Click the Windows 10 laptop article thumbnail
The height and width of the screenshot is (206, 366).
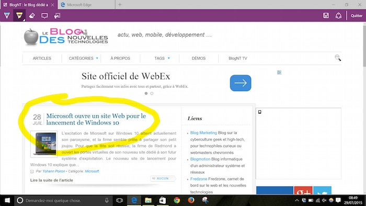(x=44, y=144)
